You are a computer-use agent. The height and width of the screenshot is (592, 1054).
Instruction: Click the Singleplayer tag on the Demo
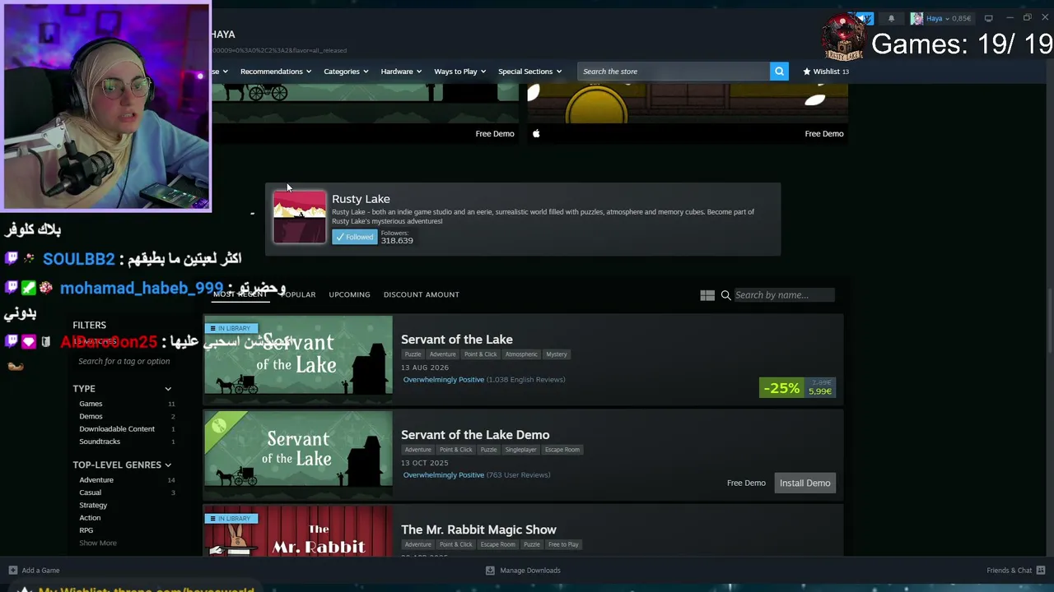pyautogui.click(x=520, y=450)
